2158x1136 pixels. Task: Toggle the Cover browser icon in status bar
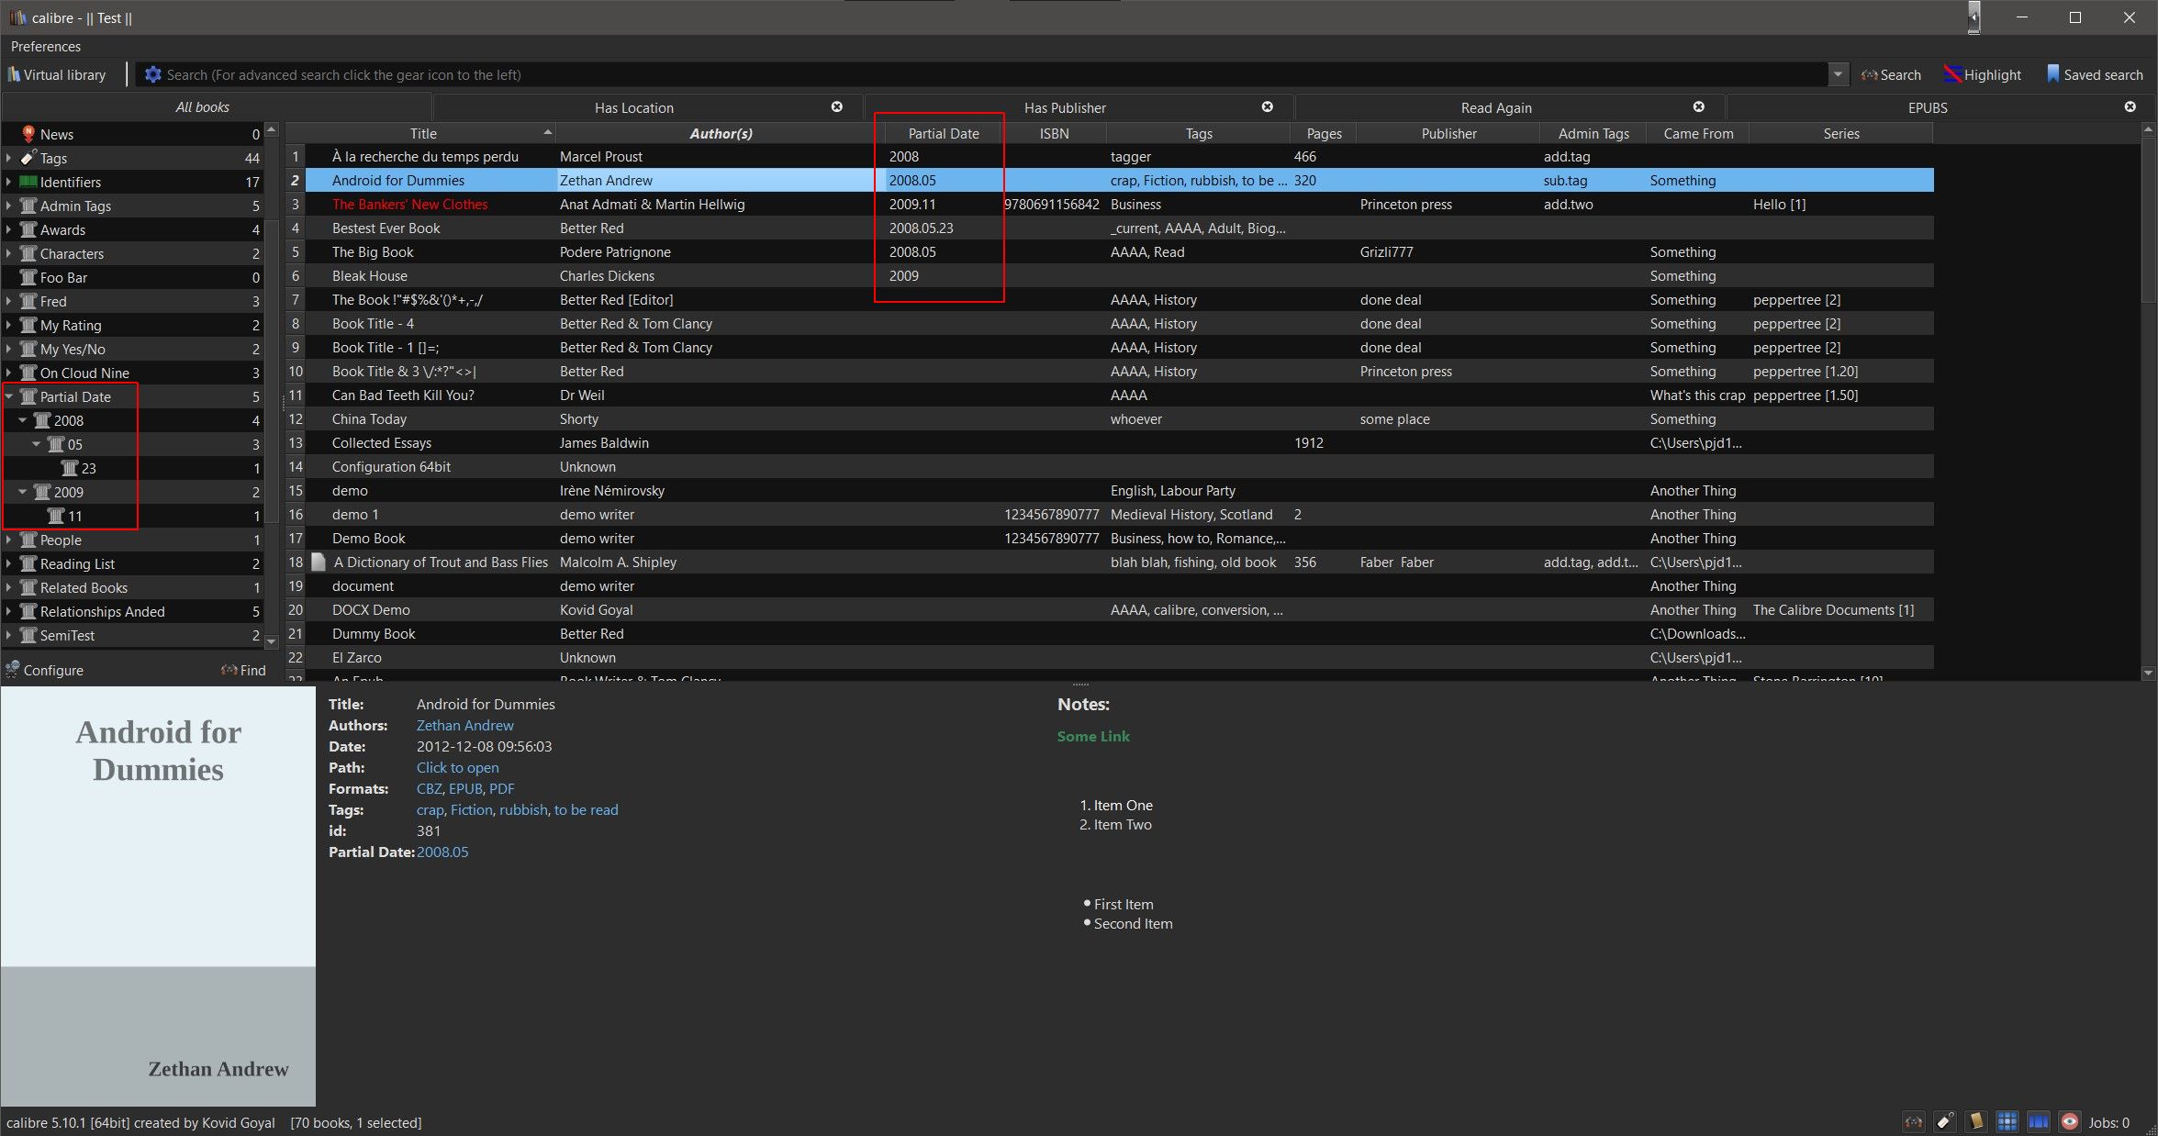pos(2038,1121)
